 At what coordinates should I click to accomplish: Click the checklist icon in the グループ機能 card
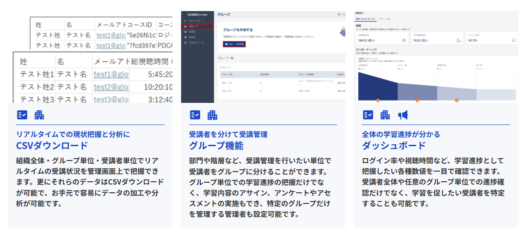tap(195, 115)
